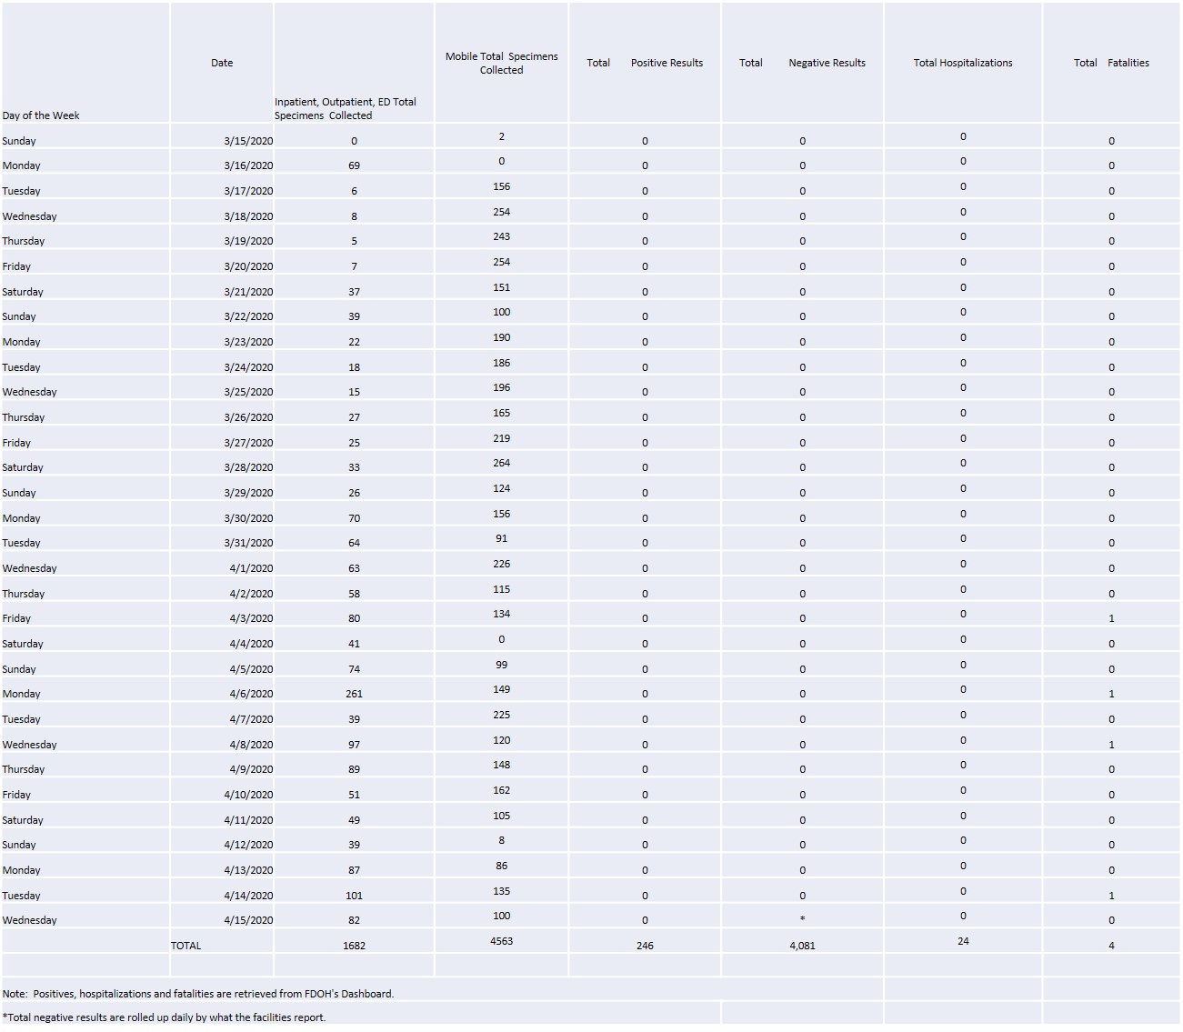Select the FDOH Dashboard note text
Image resolution: width=1183 pixels, height=1032 pixels.
coord(198,994)
